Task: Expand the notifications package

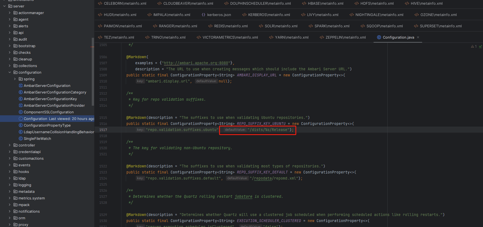Action: (x=10, y=211)
